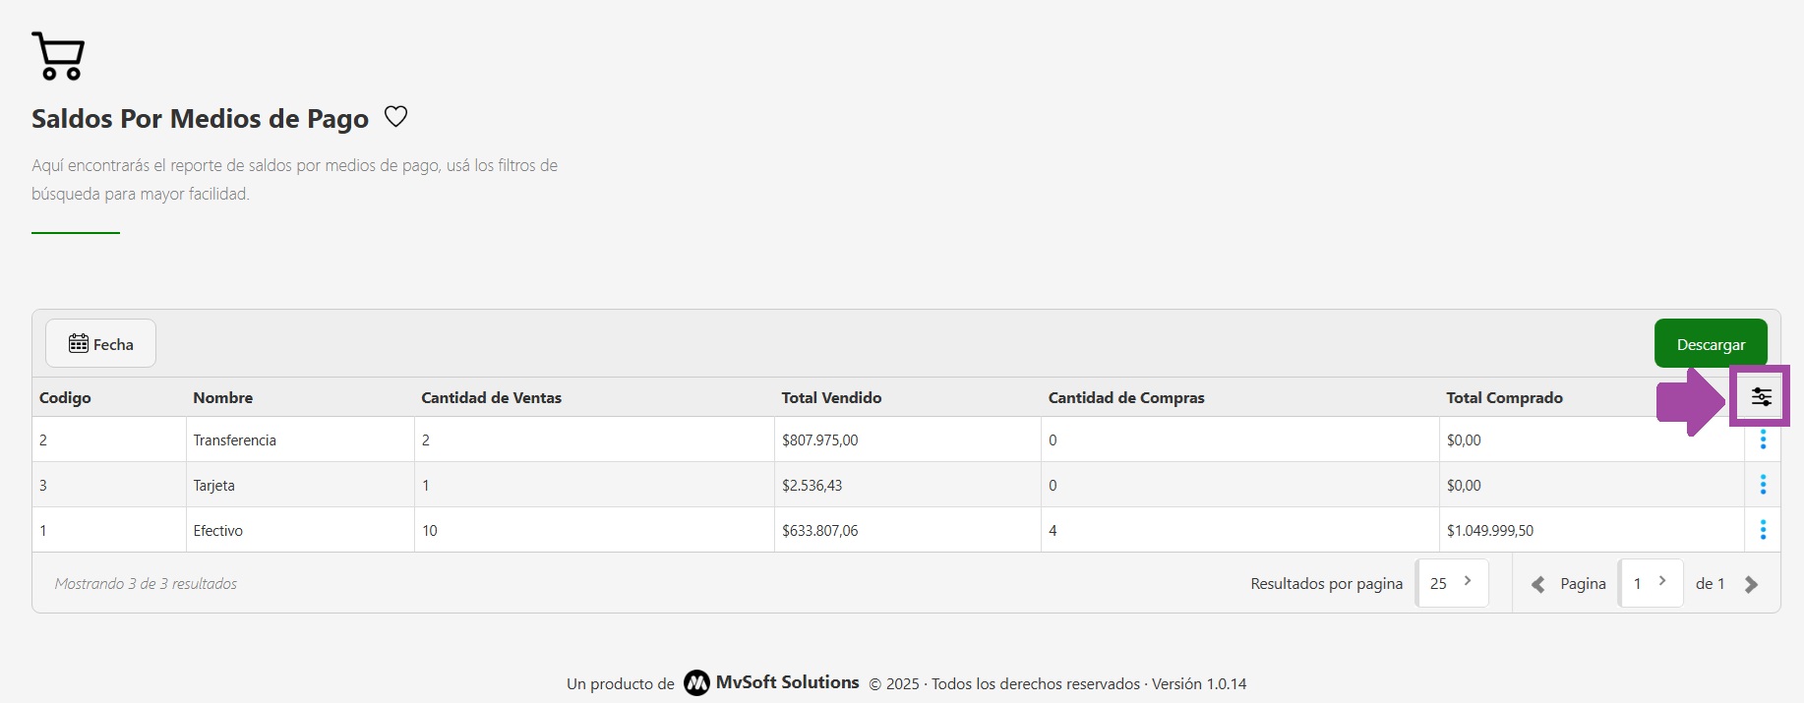Image resolution: width=1804 pixels, height=703 pixels.
Task: Sort by Nombre column header
Action: (x=222, y=397)
